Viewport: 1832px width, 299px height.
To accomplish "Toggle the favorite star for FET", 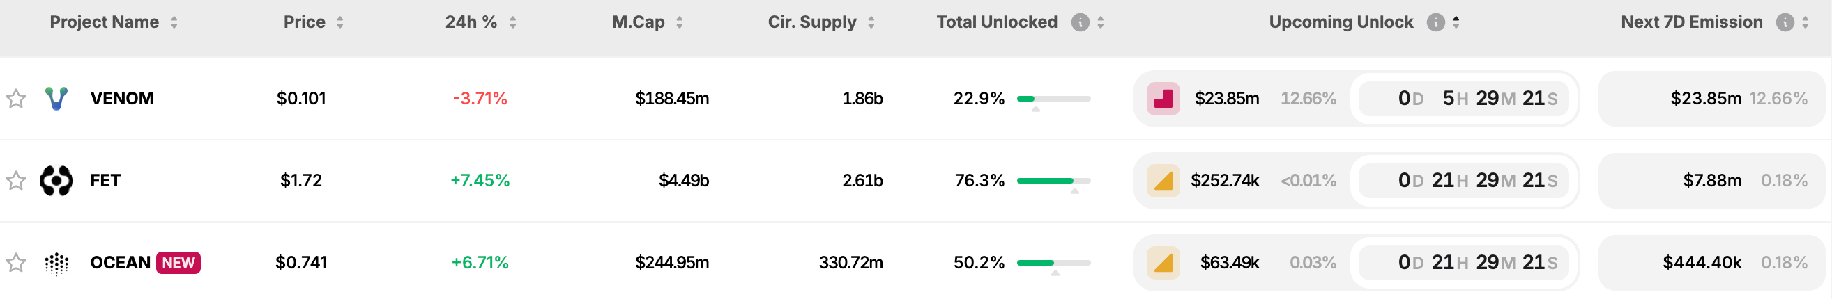I will (16, 180).
